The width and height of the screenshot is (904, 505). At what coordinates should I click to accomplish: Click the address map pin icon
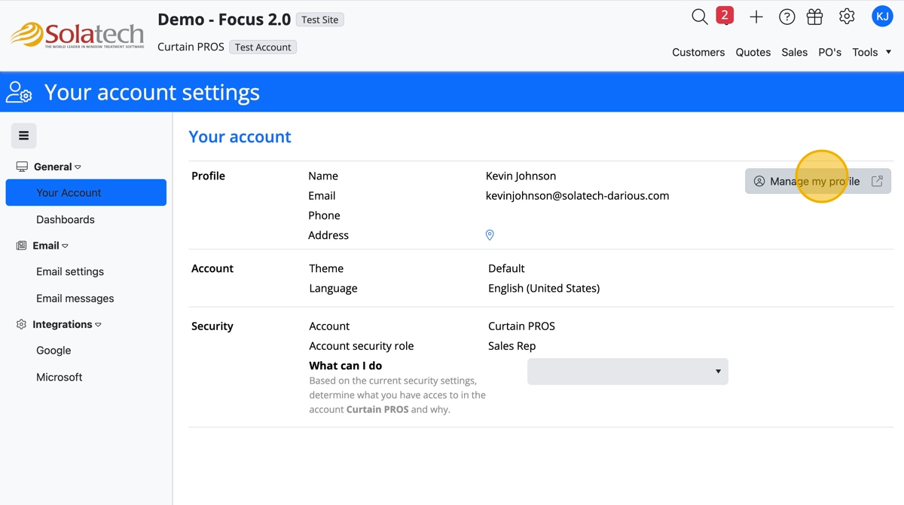(490, 235)
